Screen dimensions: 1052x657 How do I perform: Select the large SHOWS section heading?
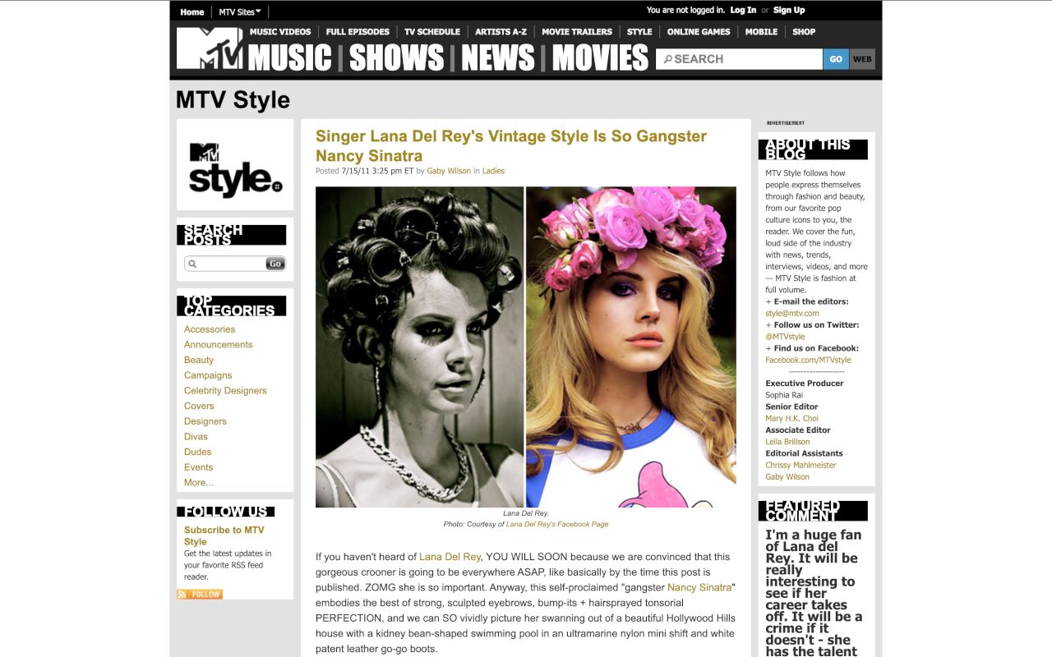[397, 58]
